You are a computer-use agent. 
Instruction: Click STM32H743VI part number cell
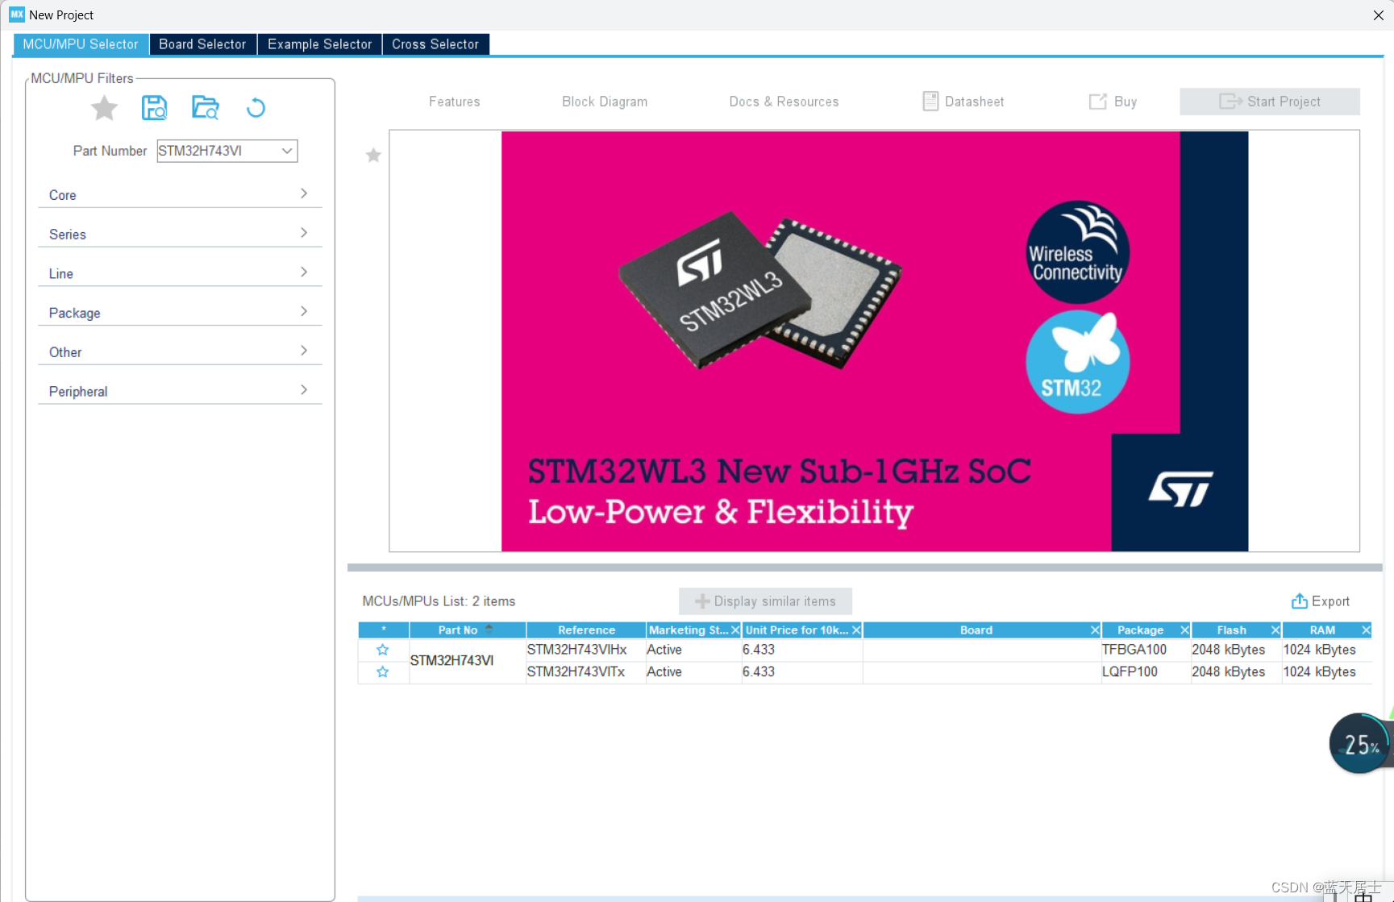pos(468,660)
